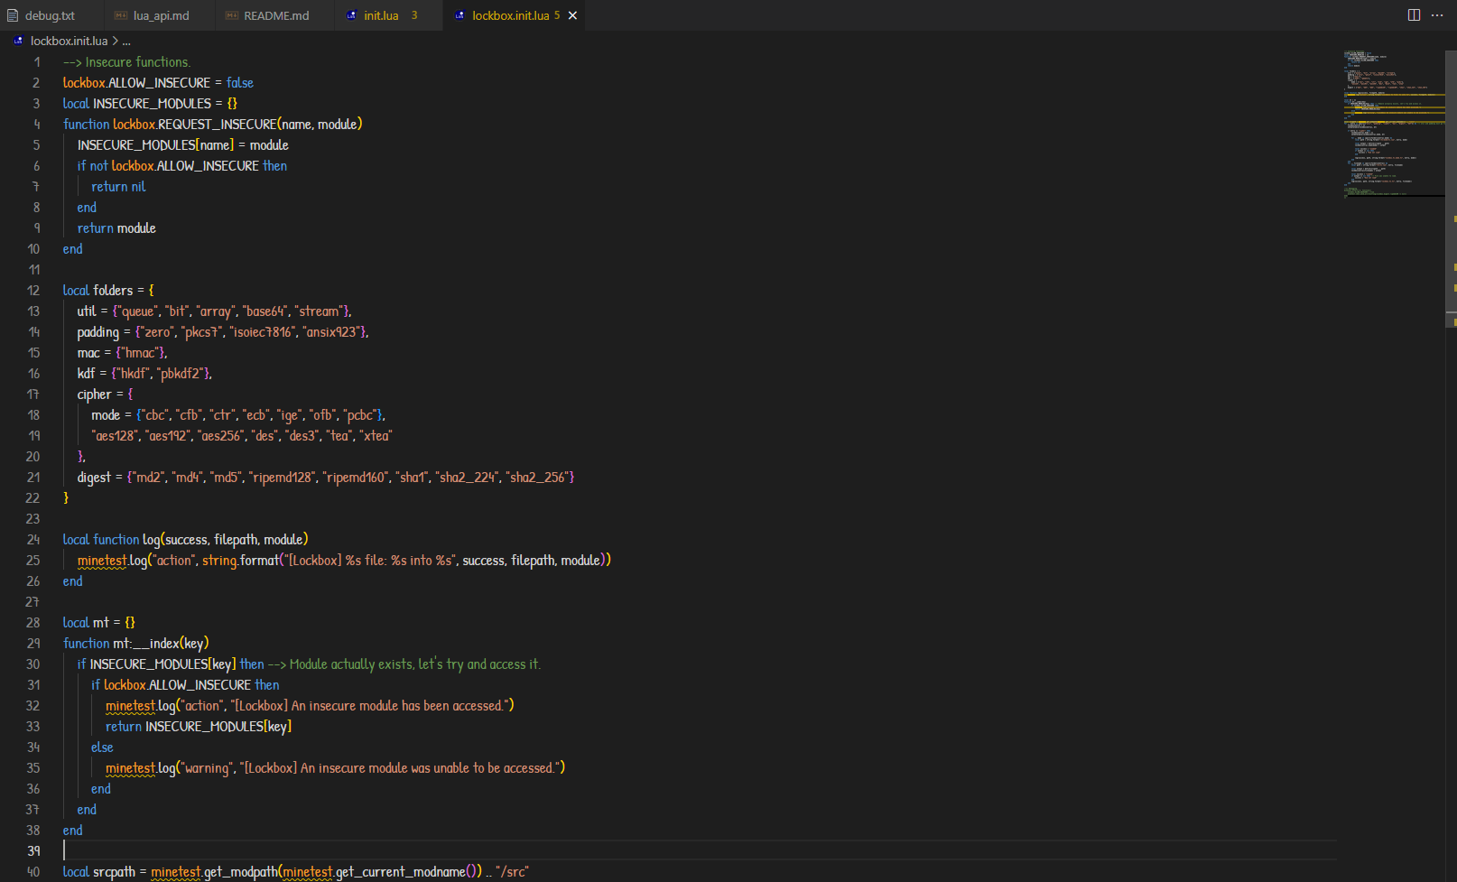Image resolution: width=1457 pixels, height=882 pixels.
Task: Click the Split Editor Right icon
Action: [x=1414, y=15]
